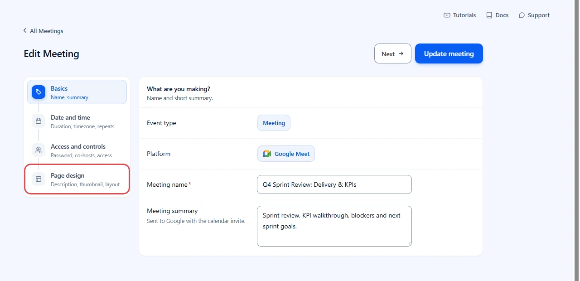
Task: Click the 'Password, co-hosts, access' subtitle
Action: 81,155
